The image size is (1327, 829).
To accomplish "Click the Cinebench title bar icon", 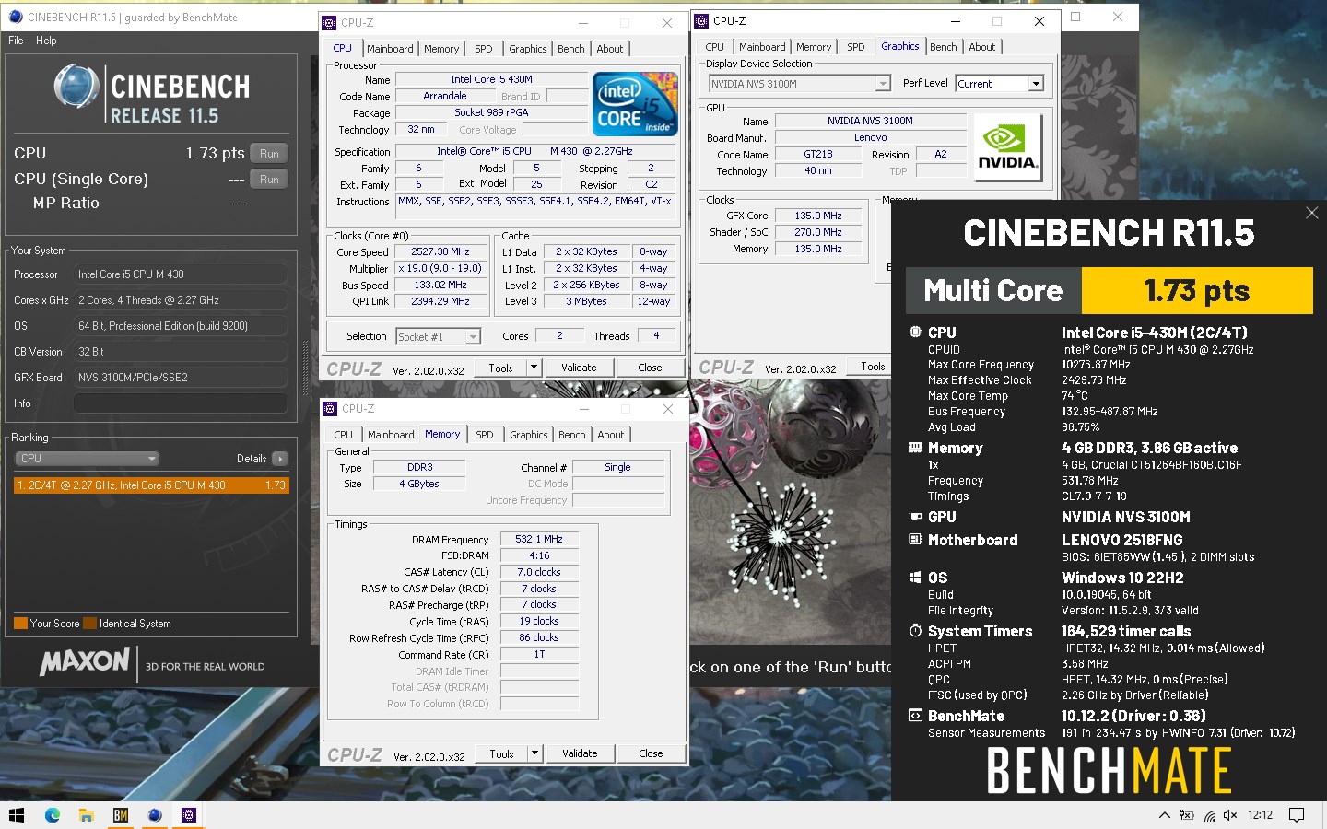I will (x=15, y=17).
